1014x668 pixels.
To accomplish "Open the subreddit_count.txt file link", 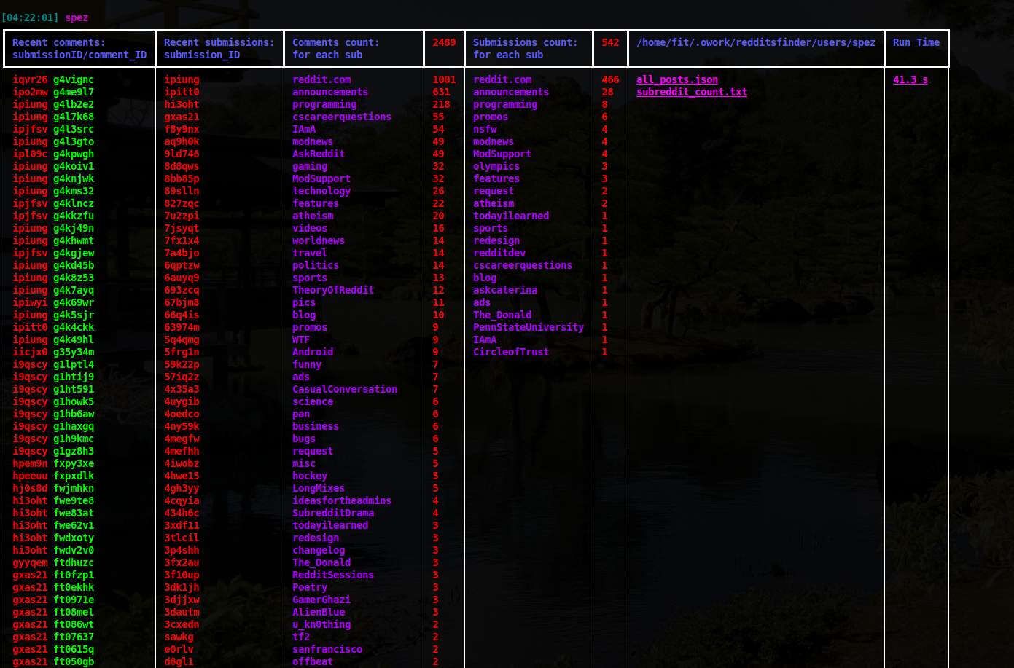I will pyautogui.click(x=692, y=92).
